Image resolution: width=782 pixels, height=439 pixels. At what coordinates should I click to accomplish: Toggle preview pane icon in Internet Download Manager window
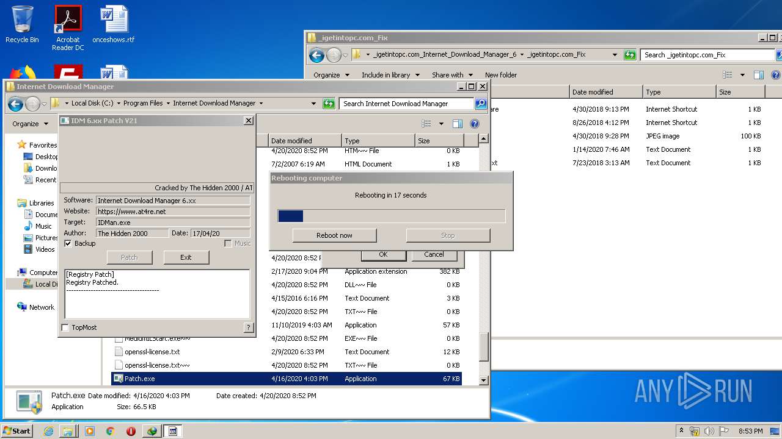coord(457,124)
